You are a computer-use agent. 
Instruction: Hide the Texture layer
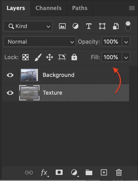point(10,93)
